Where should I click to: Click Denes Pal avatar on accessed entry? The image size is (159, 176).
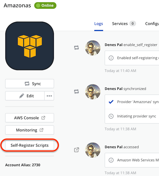click(93, 150)
